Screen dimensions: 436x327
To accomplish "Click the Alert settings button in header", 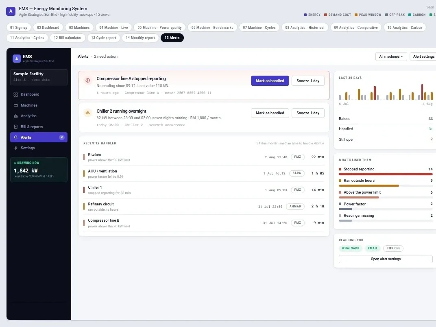I will [423, 57].
